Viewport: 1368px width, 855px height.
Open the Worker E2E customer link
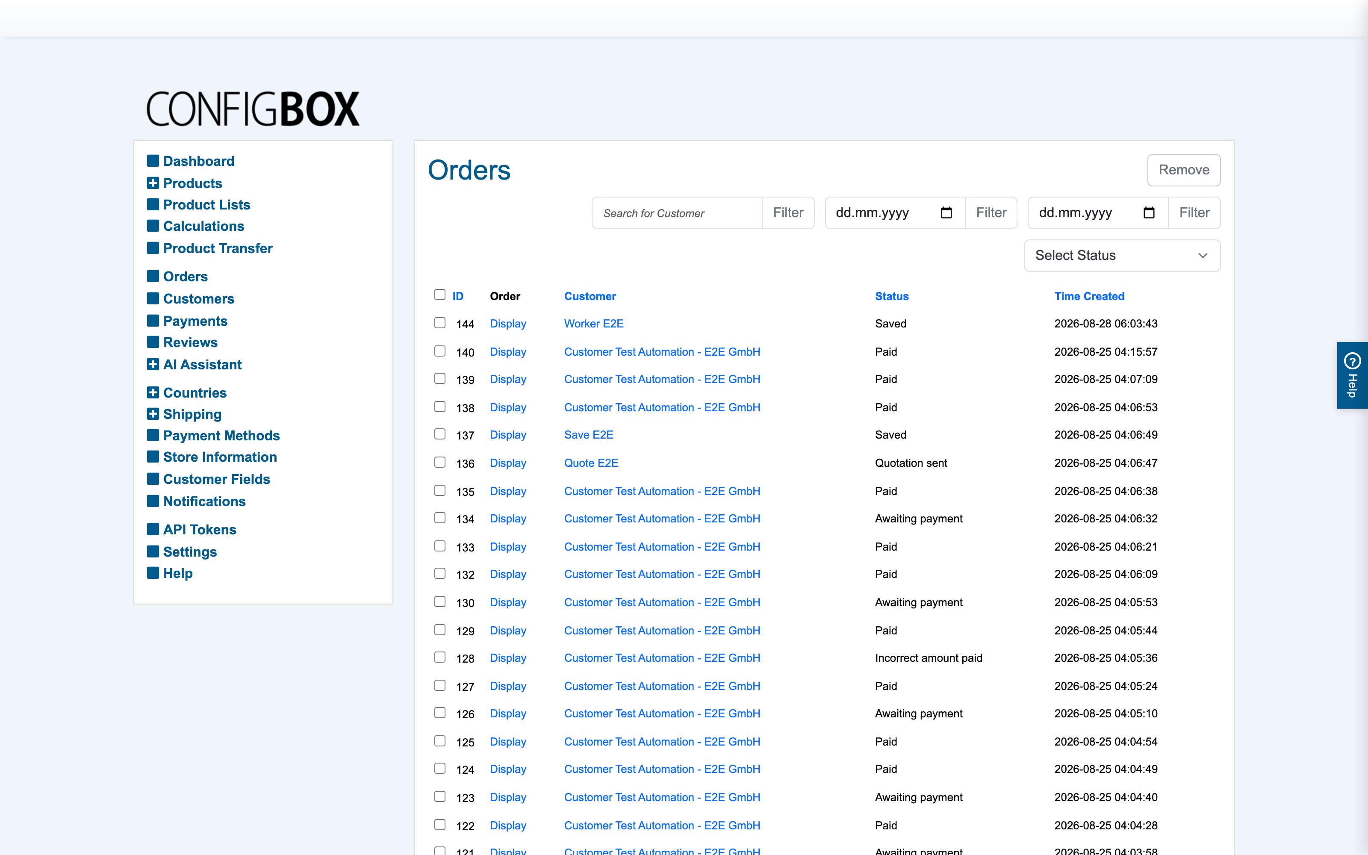593,324
